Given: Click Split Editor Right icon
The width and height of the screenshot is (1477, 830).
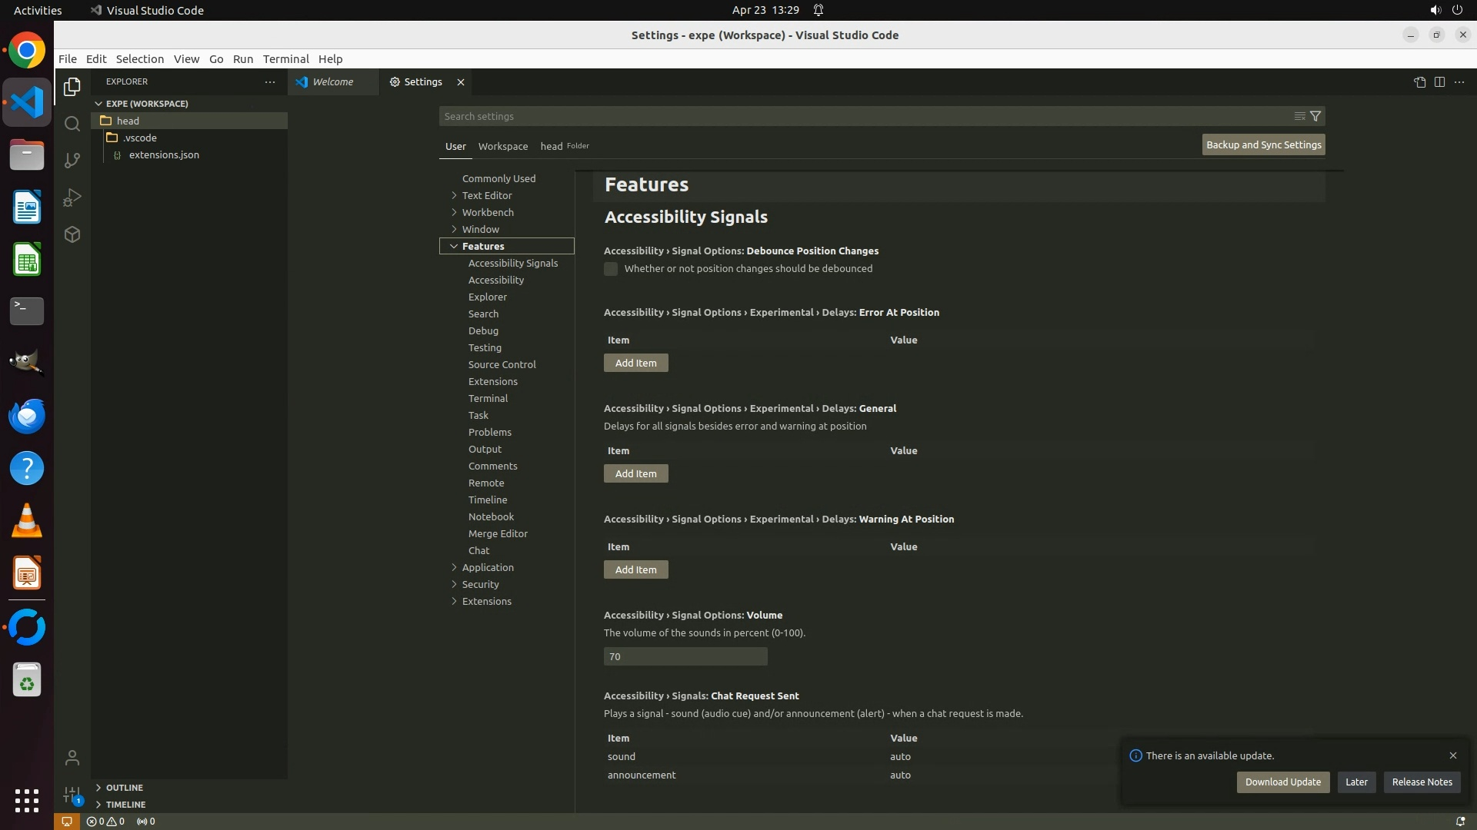Looking at the screenshot, I should 1439,82.
